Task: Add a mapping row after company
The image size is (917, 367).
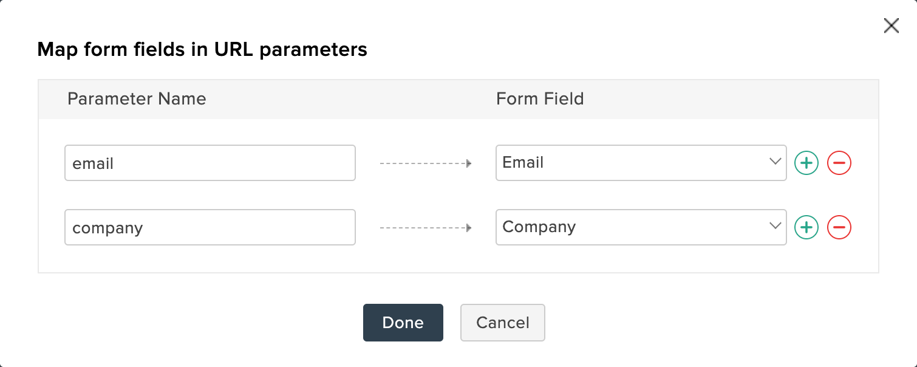Action: point(806,227)
